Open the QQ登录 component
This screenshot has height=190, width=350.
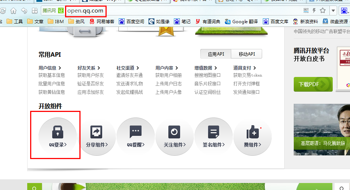click(58, 136)
